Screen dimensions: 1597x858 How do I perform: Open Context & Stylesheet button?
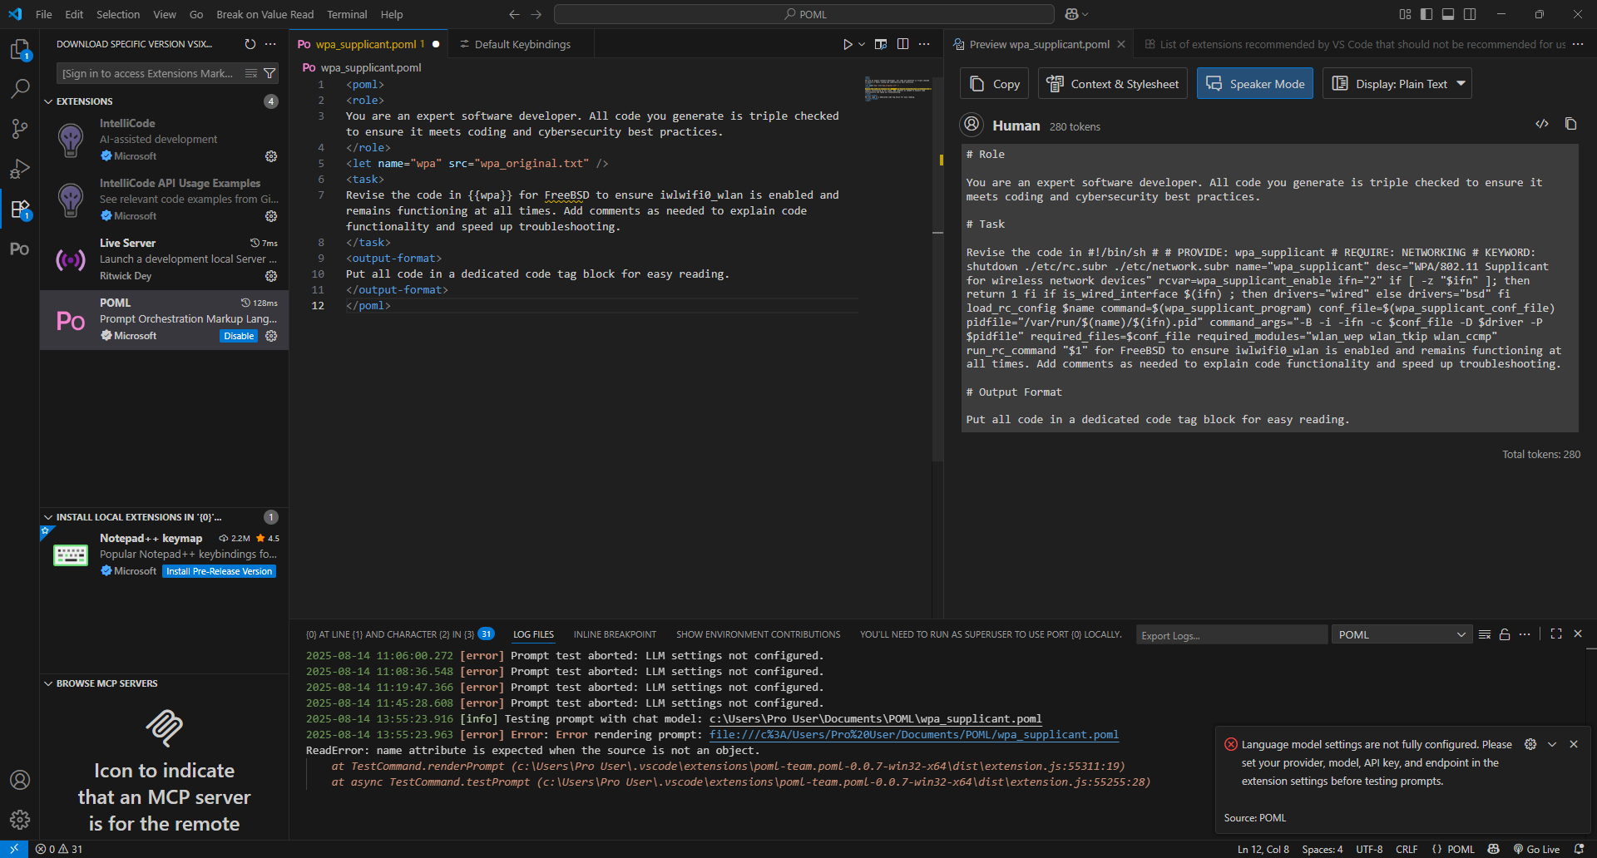(x=1113, y=83)
